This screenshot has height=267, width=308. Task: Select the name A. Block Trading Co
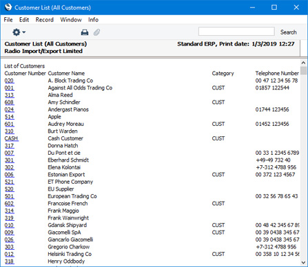click(x=70, y=81)
